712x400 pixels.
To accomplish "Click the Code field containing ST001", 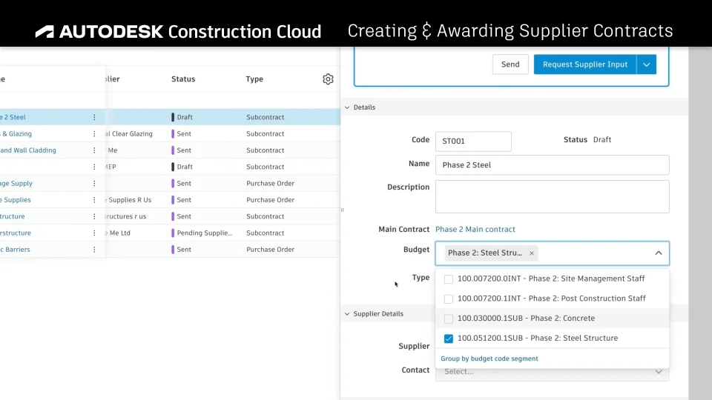I will [x=473, y=141].
